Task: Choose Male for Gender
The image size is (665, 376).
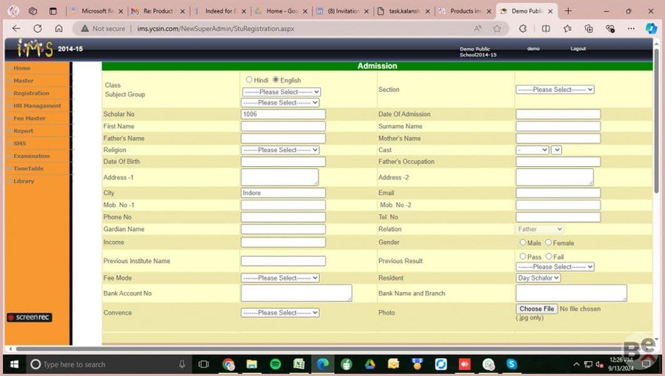Action: tap(522, 243)
